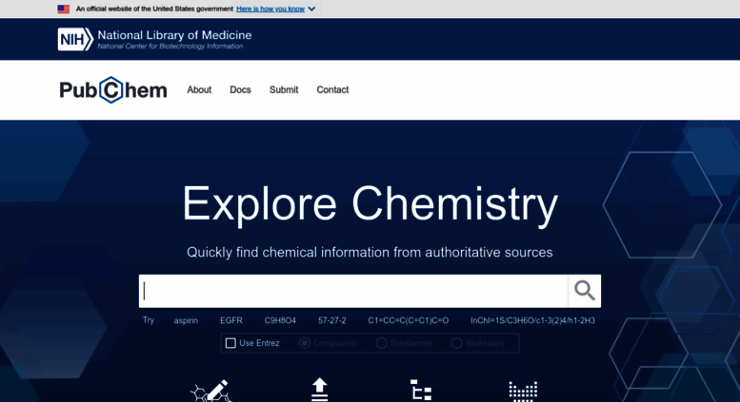Click the PubChem hexagon logo
Screen dimensions: 740x402
coord(112,90)
